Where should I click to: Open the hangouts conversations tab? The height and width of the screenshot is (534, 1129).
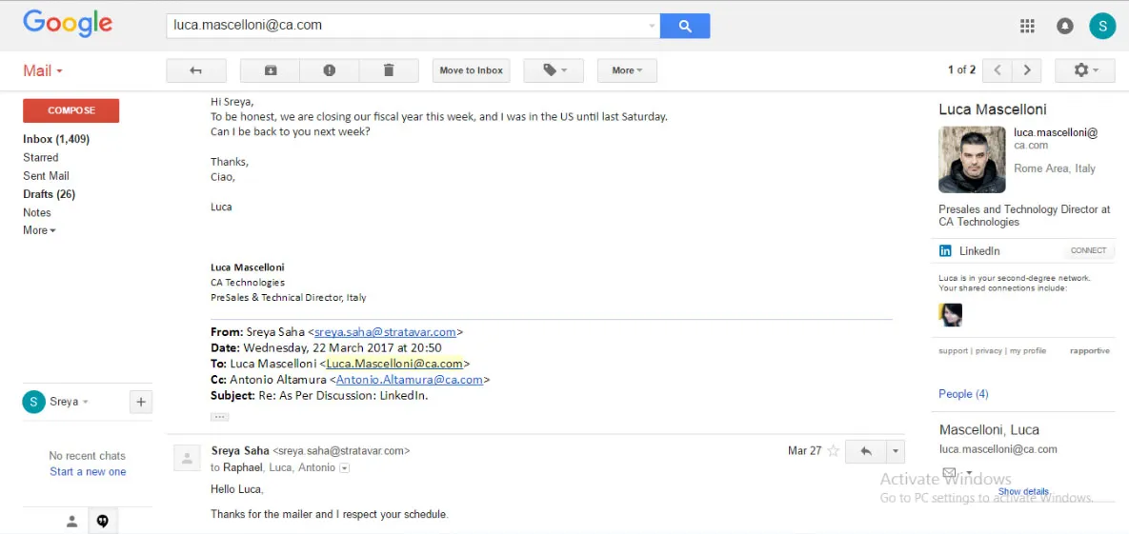tap(102, 521)
